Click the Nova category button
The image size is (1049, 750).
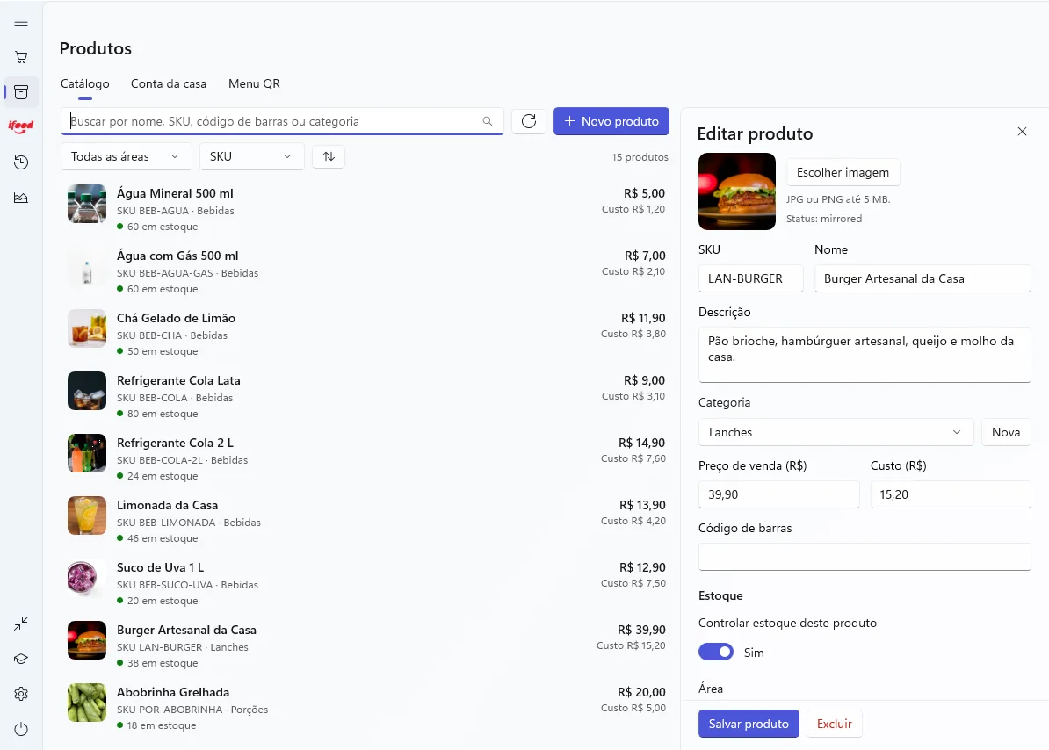click(1006, 432)
